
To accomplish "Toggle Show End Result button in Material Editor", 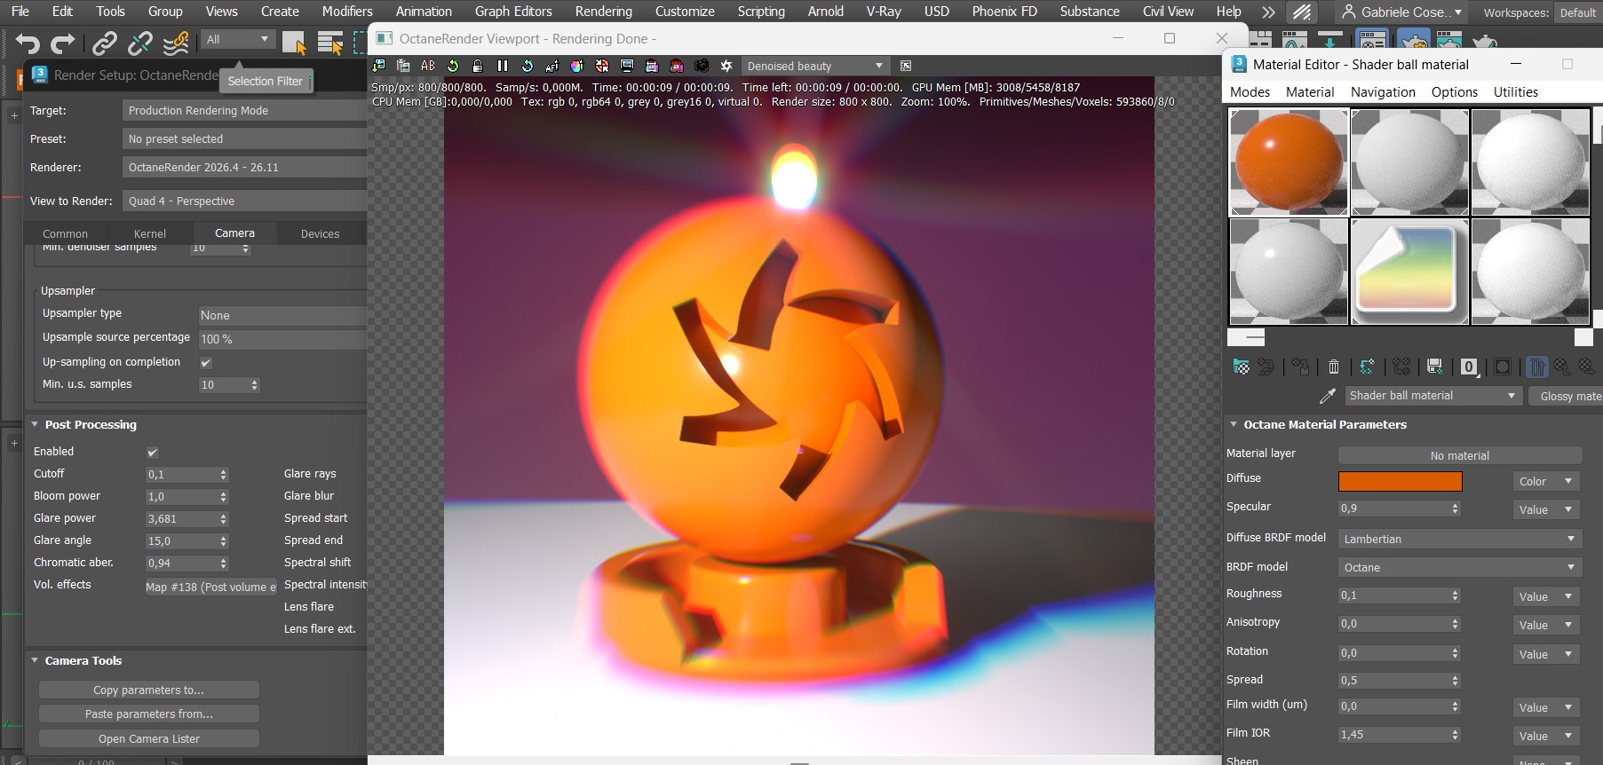I will (x=1536, y=367).
